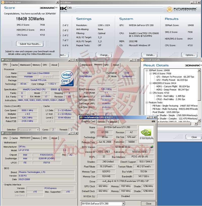Image resolution: width=202 pixels, height=206 pixels.
Task: Click the NVIDIA logo in GPU-Z
Action: pos(146,134)
